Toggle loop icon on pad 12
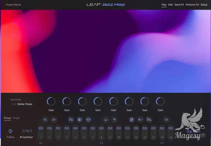This screenshot has width=211, height=146. pyautogui.click(x=136, y=128)
